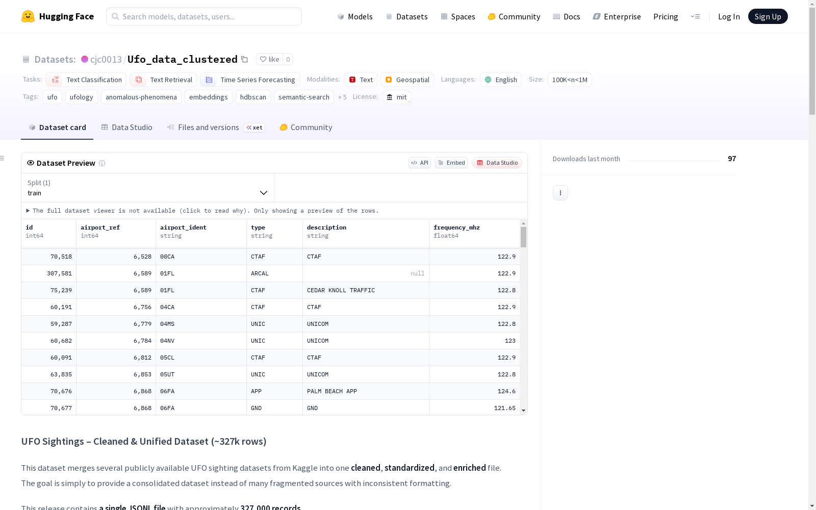
Task: Click the size 100K<n<1M tag
Action: click(570, 80)
